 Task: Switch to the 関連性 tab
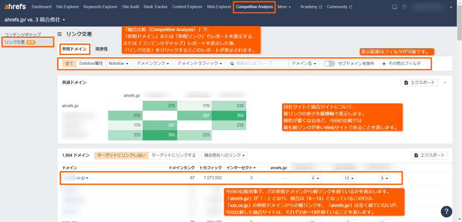(102, 49)
